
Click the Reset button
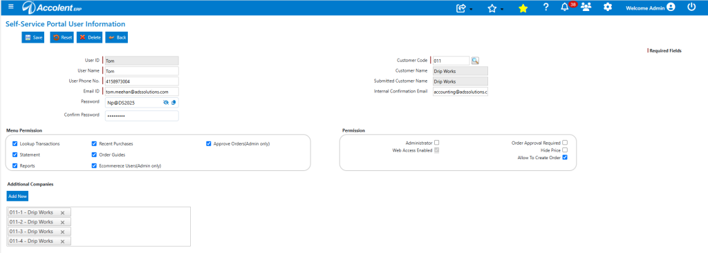point(62,37)
